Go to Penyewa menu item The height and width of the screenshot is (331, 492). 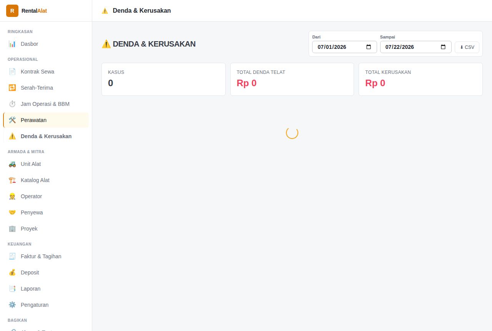point(46,212)
